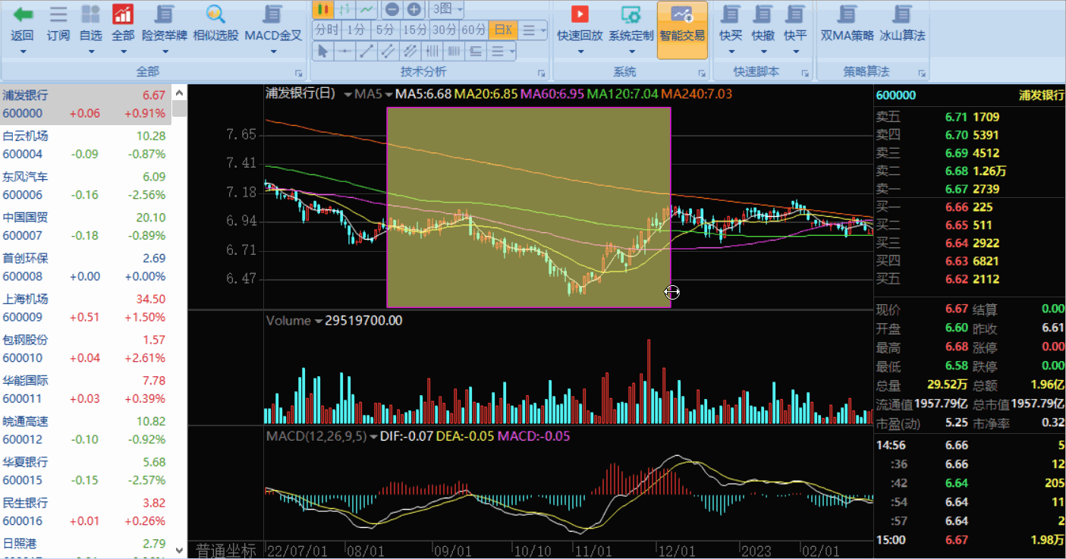Open the 自选 watchlist icon
This screenshot has width=1066, height=559.
[x=91, y=14]
